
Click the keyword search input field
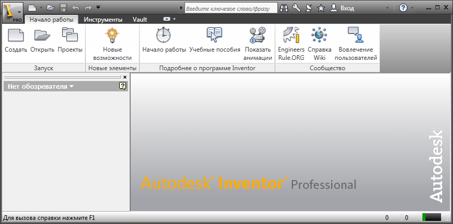(x=231, y=8)
